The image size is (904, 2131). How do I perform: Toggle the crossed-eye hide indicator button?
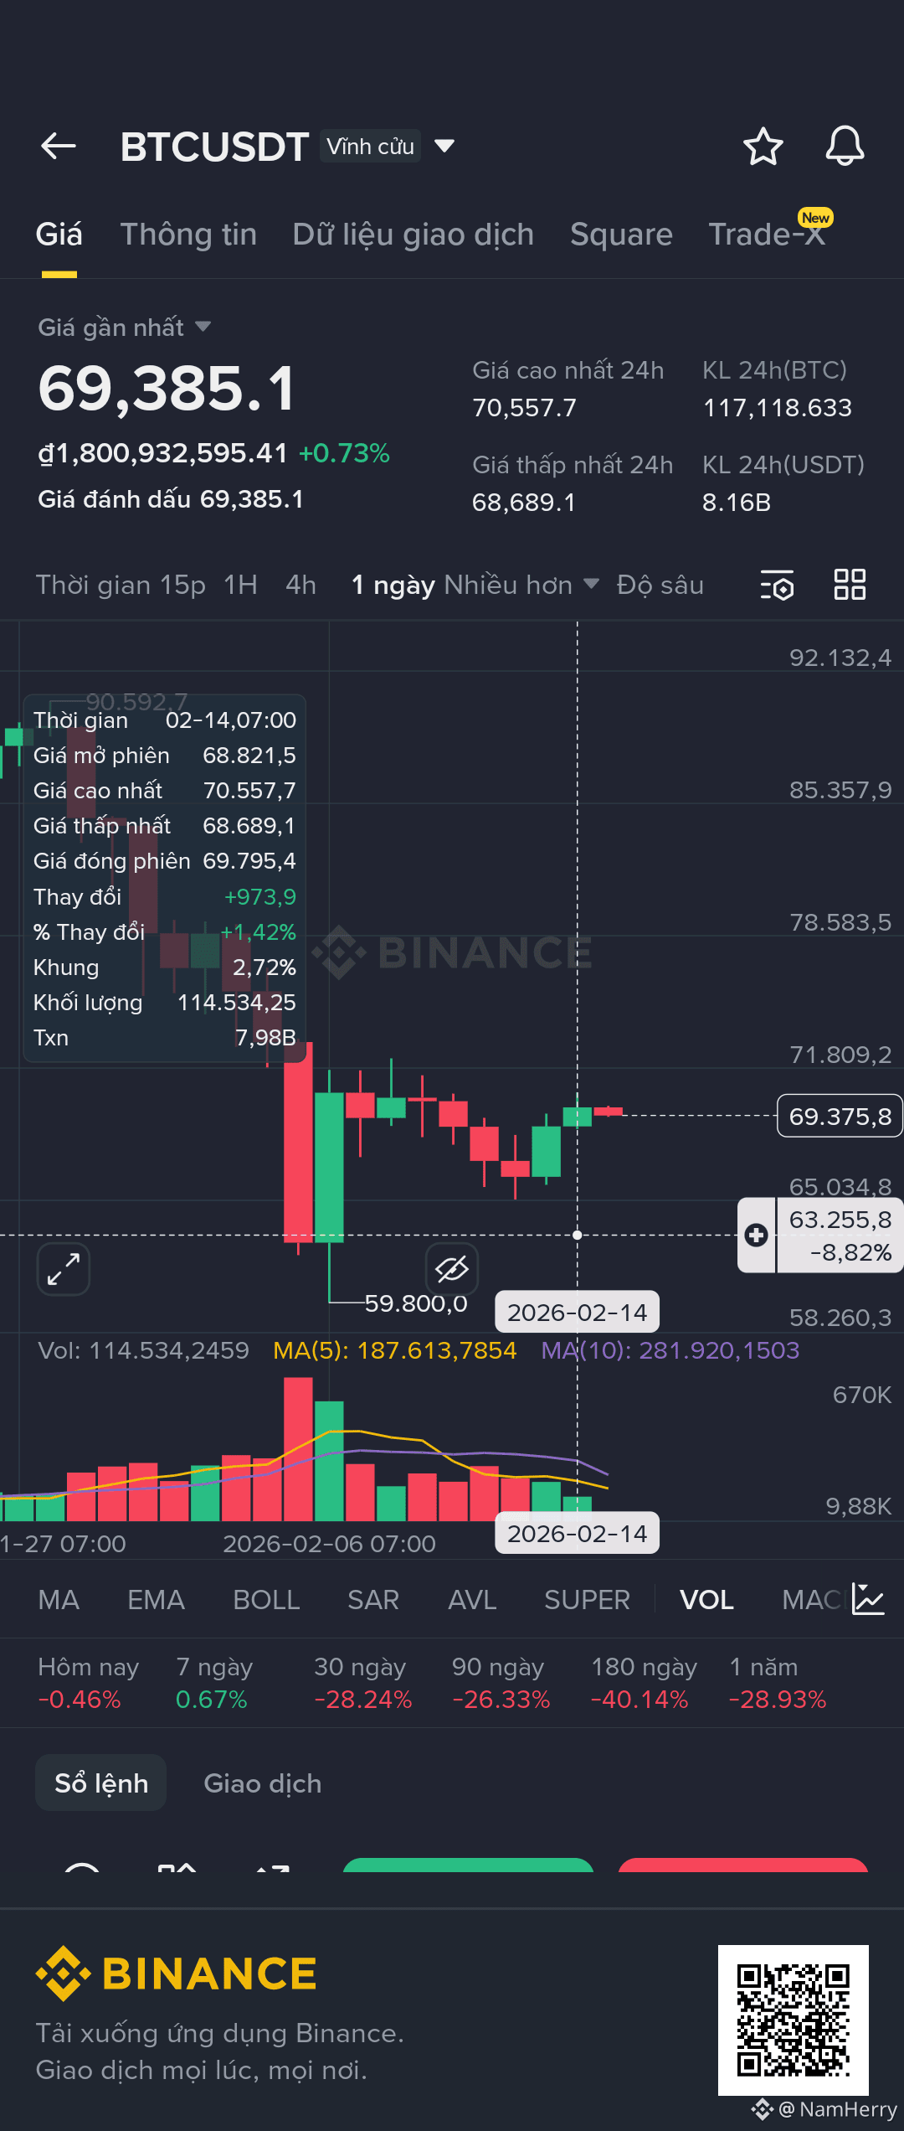coord(452,1268)
